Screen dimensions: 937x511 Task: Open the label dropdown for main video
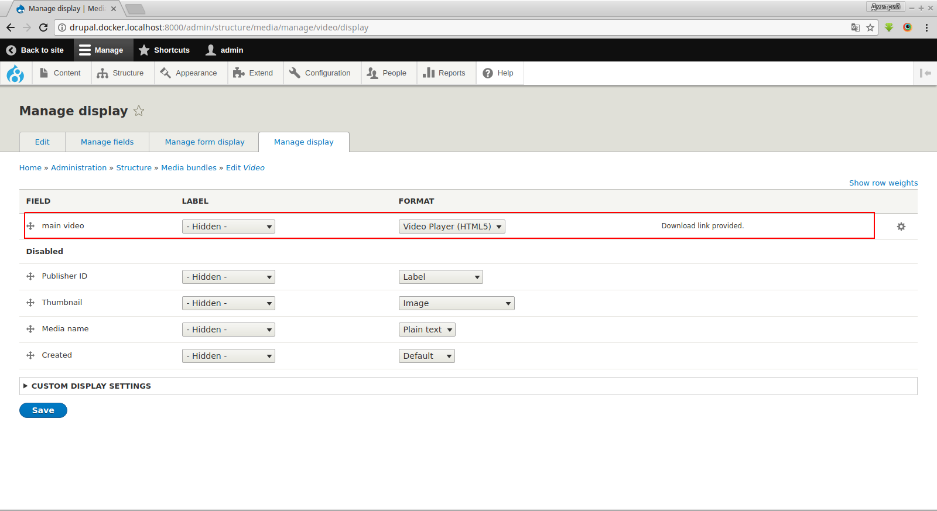point(228,227)
